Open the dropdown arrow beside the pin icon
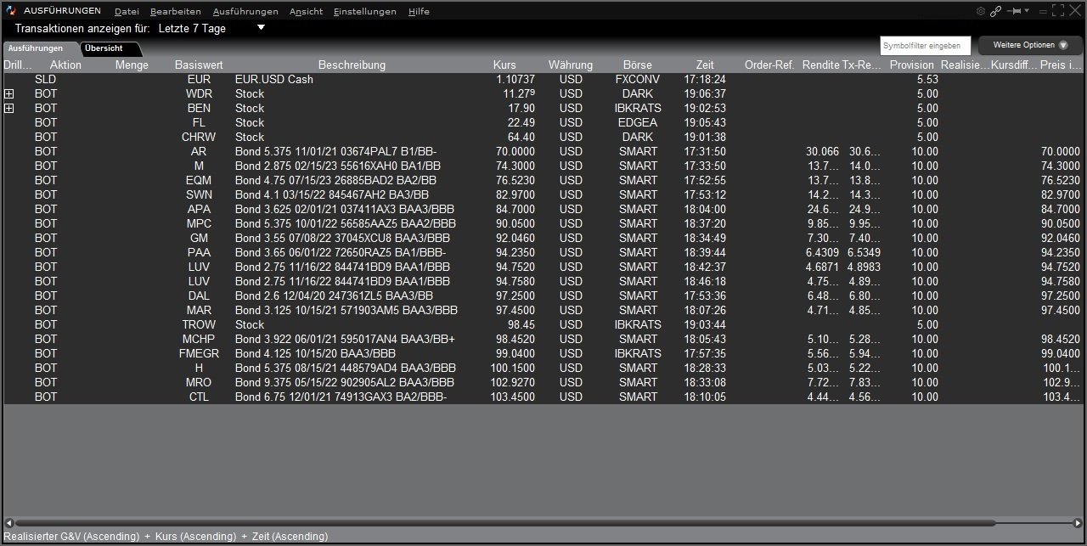The width and height of the screenshot is (1087, 546). click(1027, 11)
